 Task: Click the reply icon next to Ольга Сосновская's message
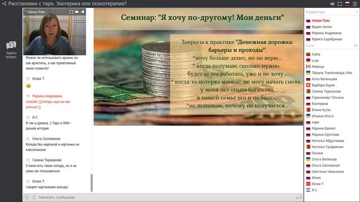28,139
